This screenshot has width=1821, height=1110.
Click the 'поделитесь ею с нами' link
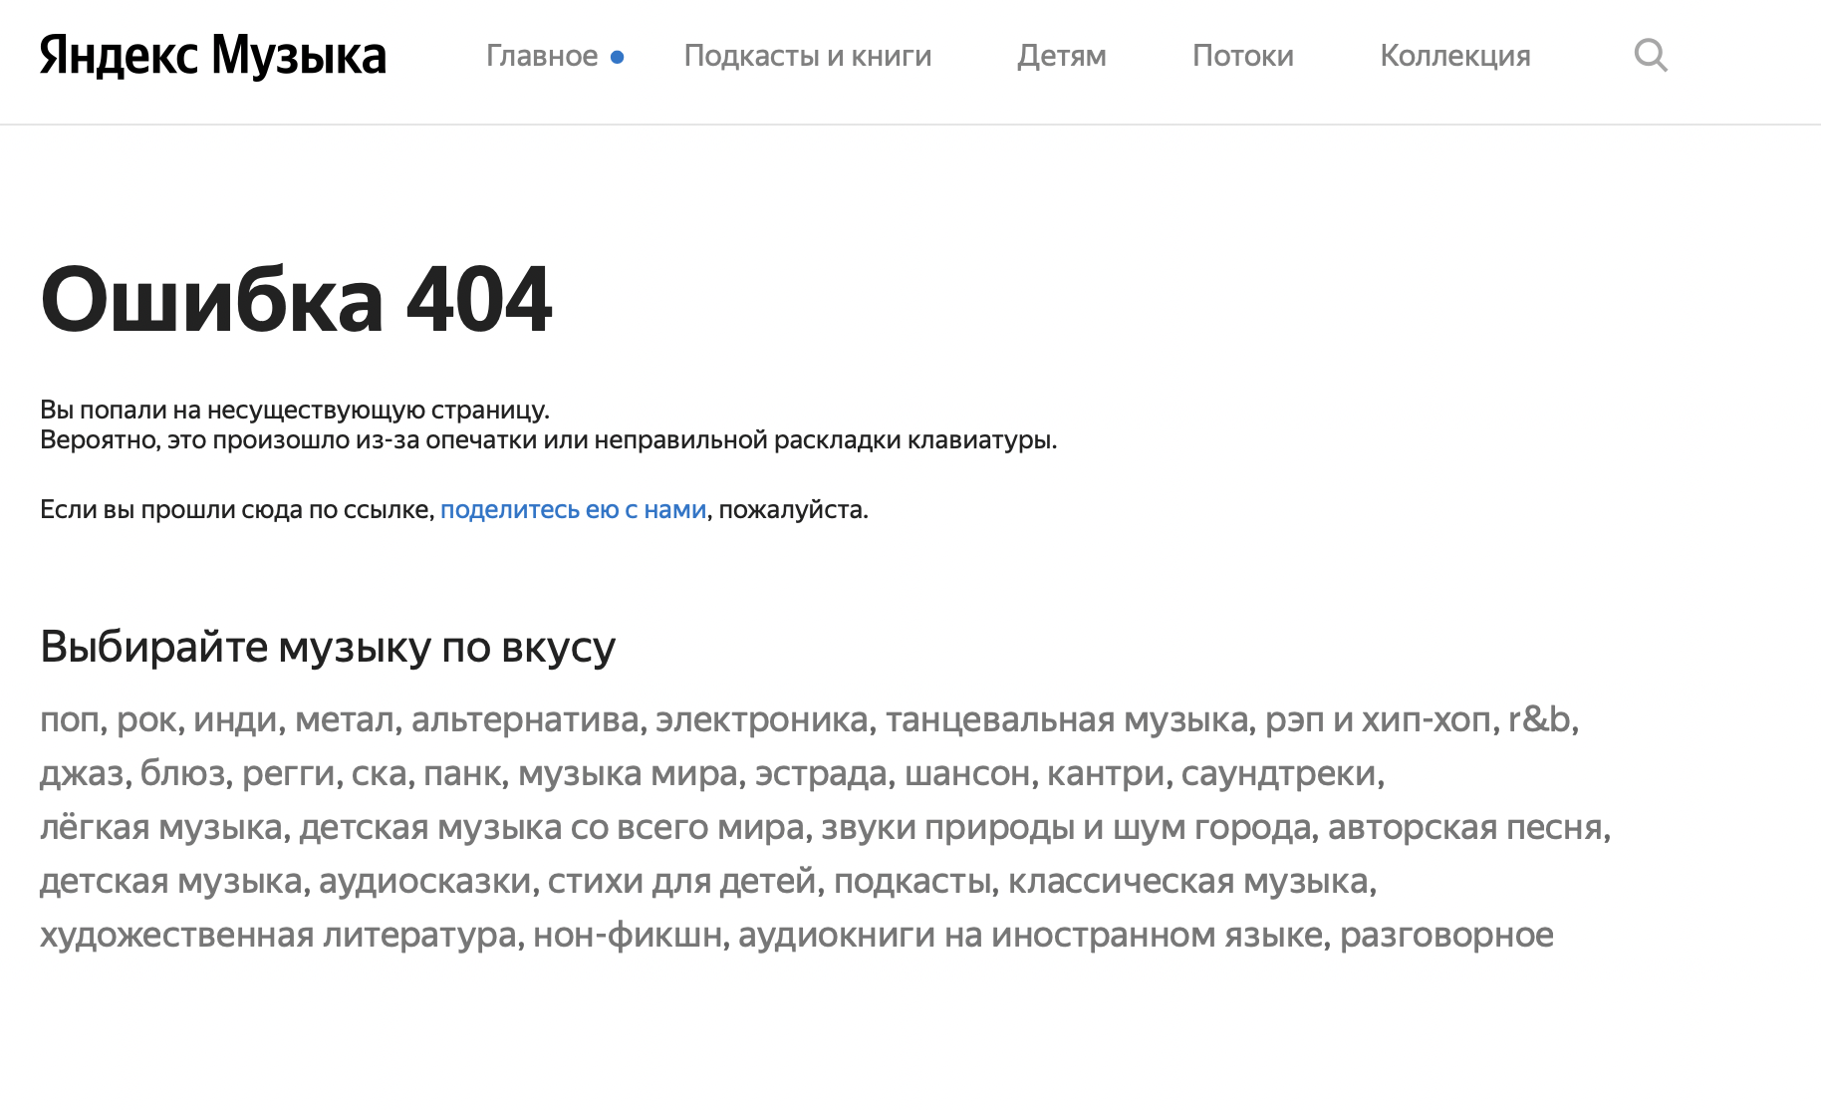[573, 510]
